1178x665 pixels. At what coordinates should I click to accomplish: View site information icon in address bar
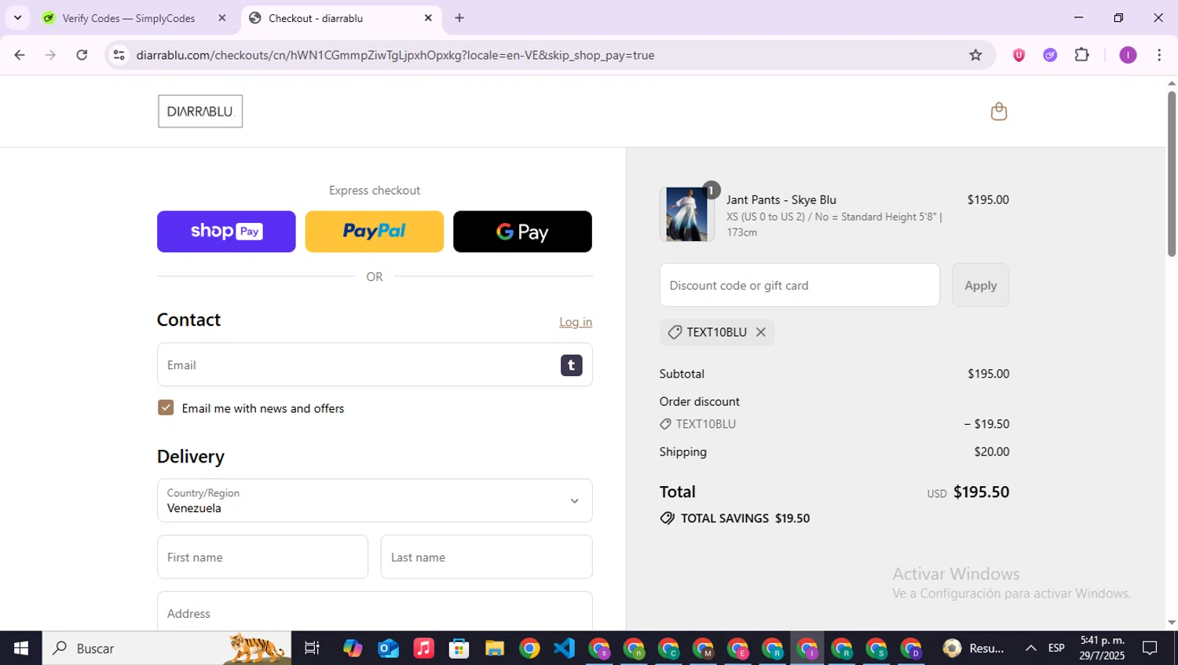(x=119, y=55)
